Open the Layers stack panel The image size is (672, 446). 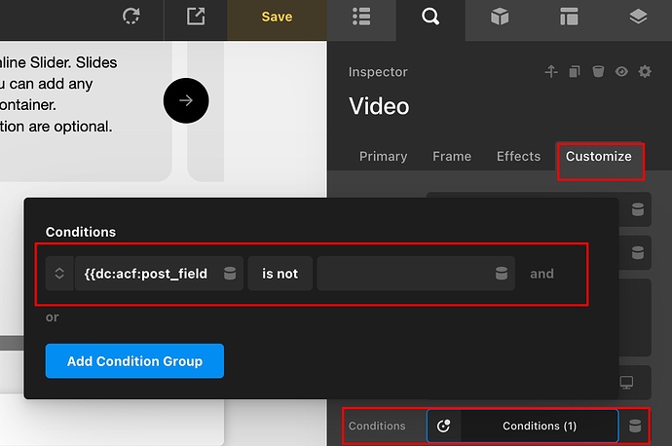coord(638,17)
